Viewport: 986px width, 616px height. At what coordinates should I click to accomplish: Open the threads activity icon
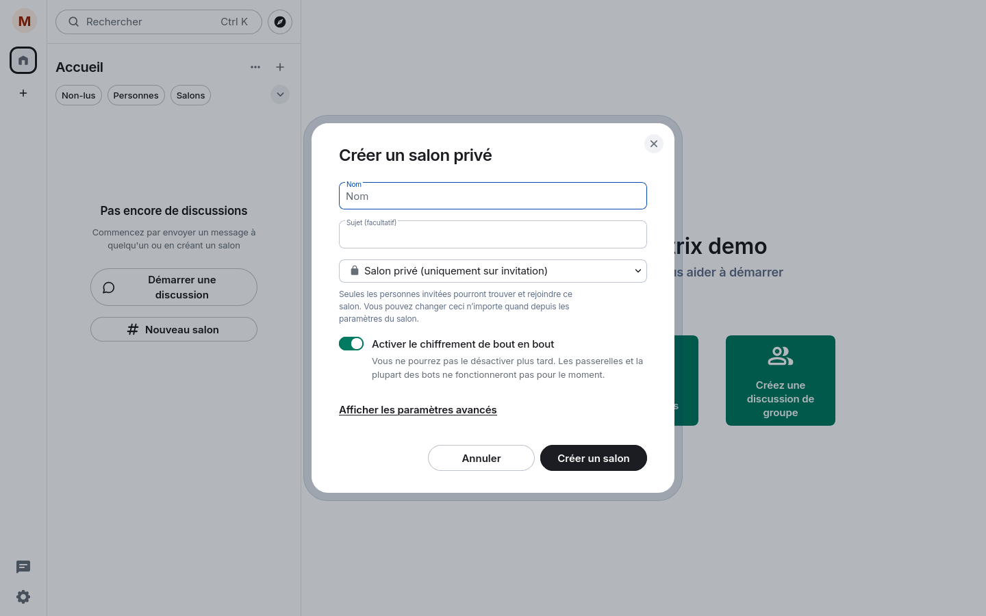tap(23, 567)
